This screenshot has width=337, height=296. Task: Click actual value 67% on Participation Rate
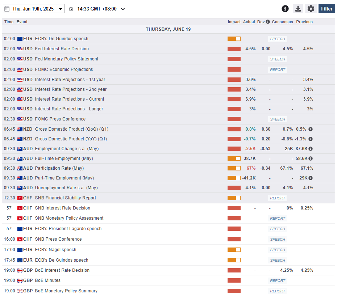click(251, 168)
